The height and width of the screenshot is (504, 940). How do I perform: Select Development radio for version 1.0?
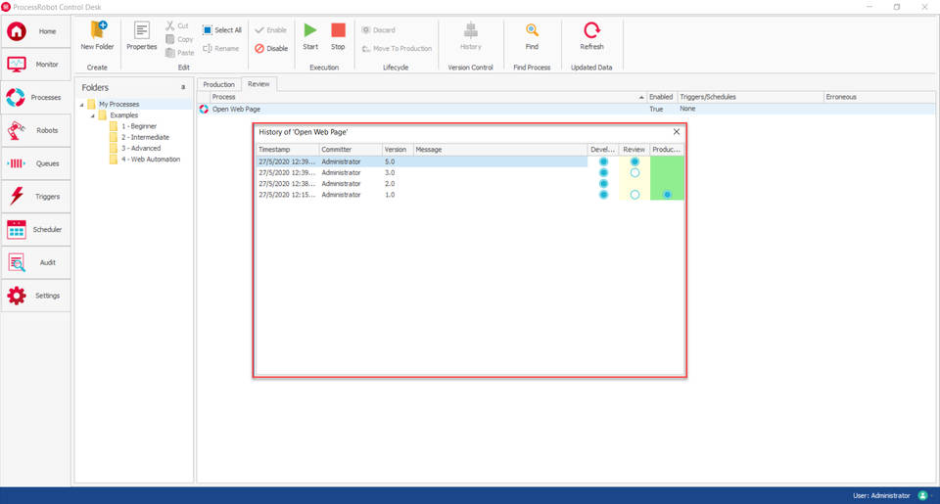604,195
